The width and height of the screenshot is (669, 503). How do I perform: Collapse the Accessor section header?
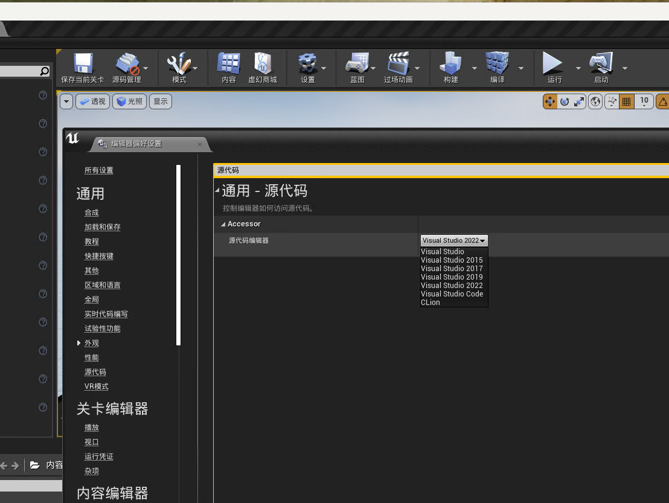click(223, 223)
